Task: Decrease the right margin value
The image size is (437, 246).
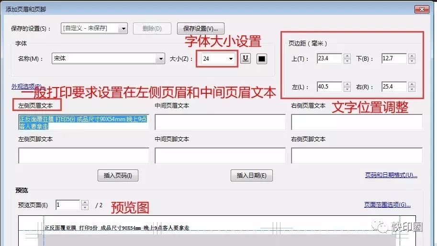Action: coord(412,89)
